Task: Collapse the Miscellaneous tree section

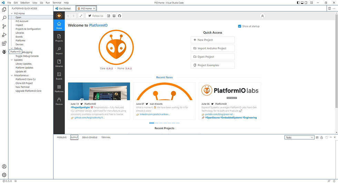Action: point(12,75)
